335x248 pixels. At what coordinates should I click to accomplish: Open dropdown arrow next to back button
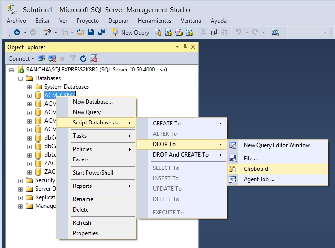pyautogui.click(x=25, y=33)
